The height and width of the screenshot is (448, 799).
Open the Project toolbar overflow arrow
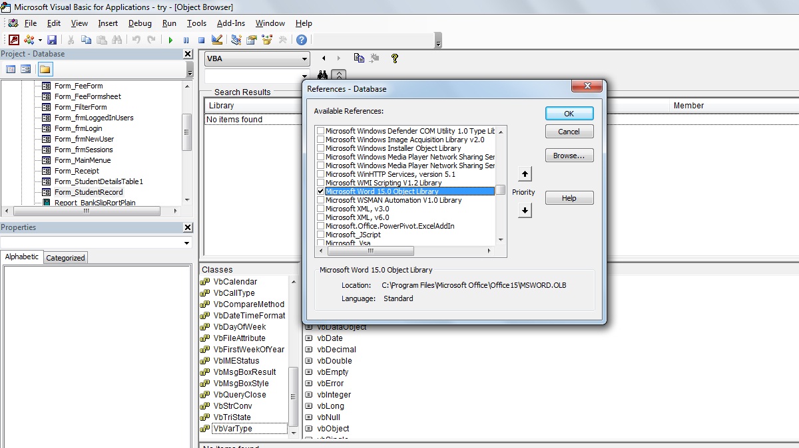[190, 70]
